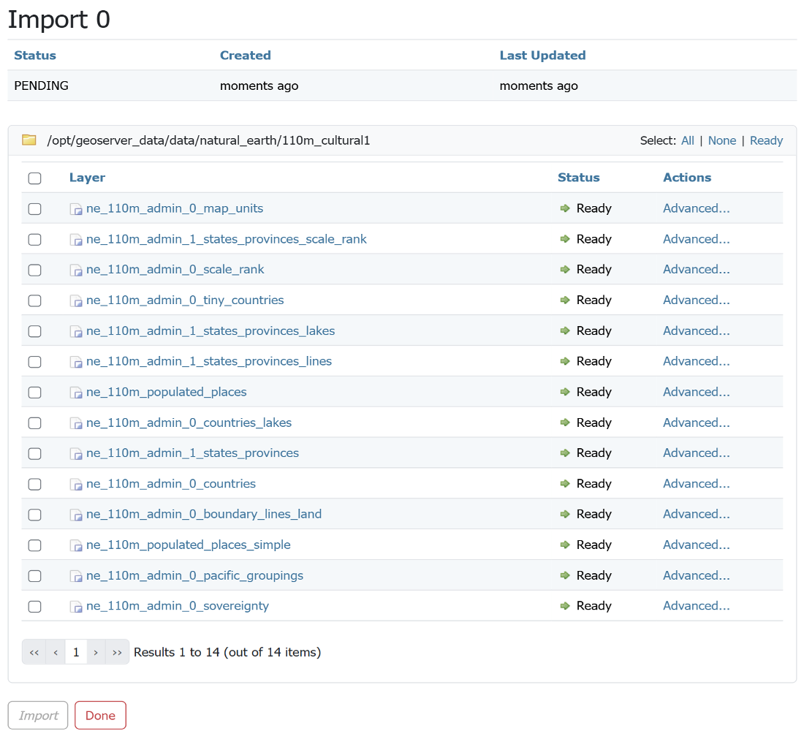Open Advanced for states_provinces_scale_rank
This screenshot has height=731, width=804.
[696, 239]
